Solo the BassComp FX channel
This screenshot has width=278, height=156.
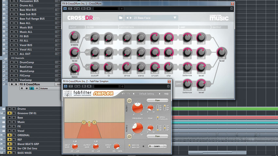pyautogui.click(x=16, y=67)
